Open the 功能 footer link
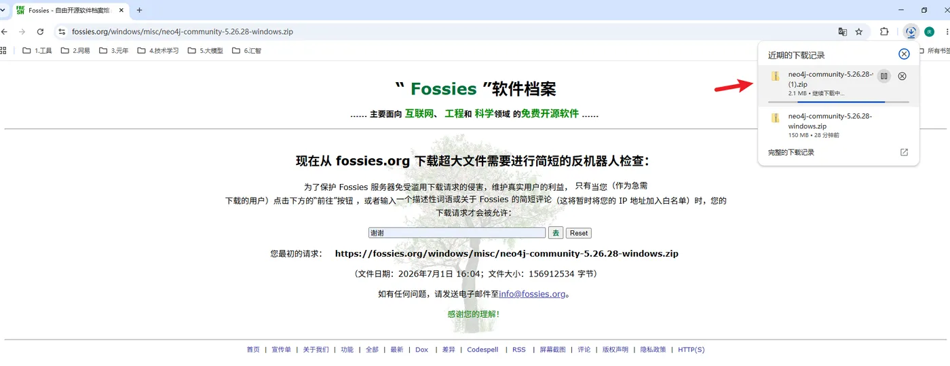 (347, 350)
